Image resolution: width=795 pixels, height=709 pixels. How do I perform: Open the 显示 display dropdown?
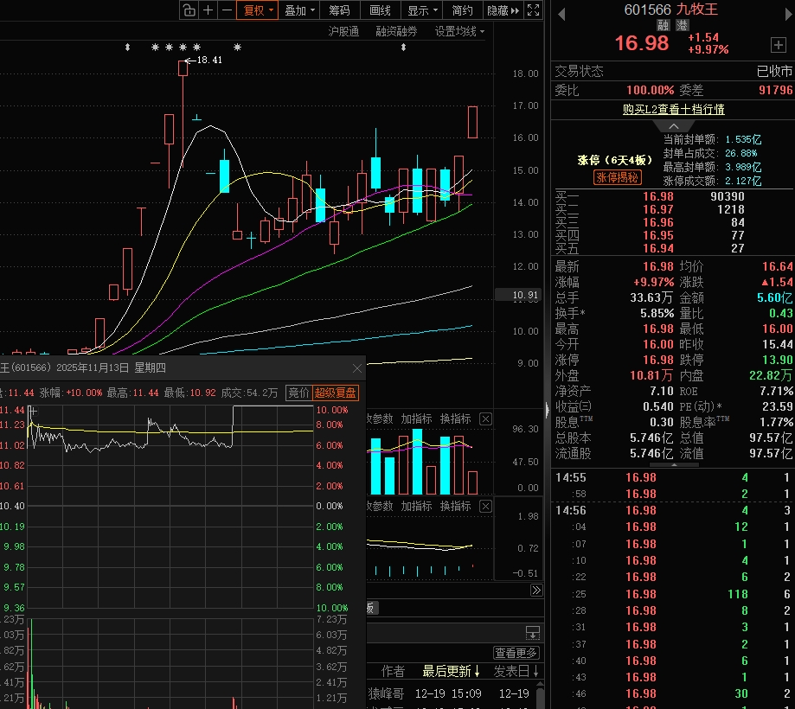pos(422,10)
